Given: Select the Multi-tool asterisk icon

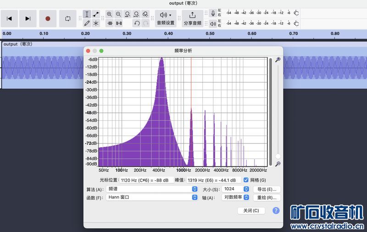Looking at the screenshot, I should pos(96,23).
